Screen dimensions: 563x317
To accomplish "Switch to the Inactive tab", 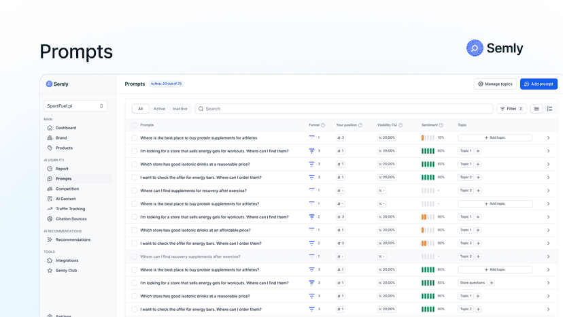I will (180, 109).
